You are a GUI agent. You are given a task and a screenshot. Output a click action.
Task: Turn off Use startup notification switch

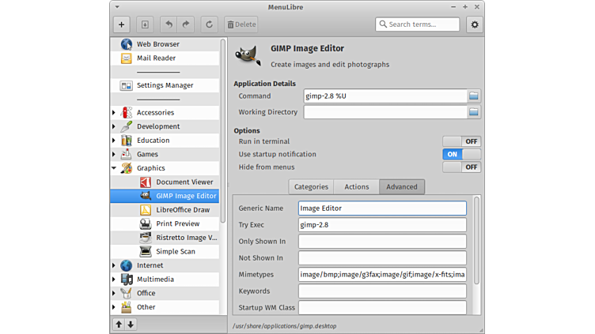[461, 154]
